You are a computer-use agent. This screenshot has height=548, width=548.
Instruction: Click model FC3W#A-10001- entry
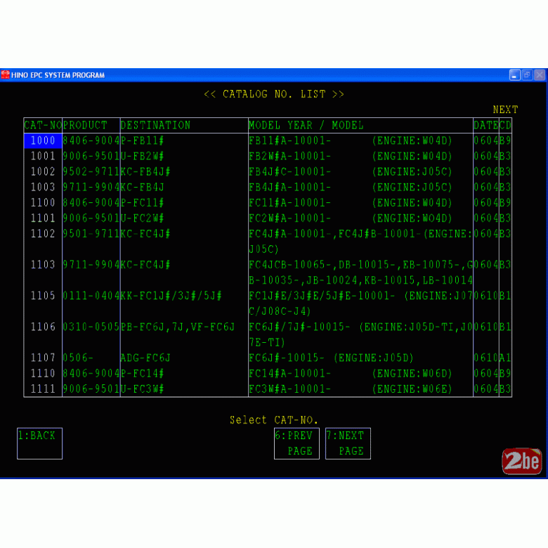(x=351, y=389)
